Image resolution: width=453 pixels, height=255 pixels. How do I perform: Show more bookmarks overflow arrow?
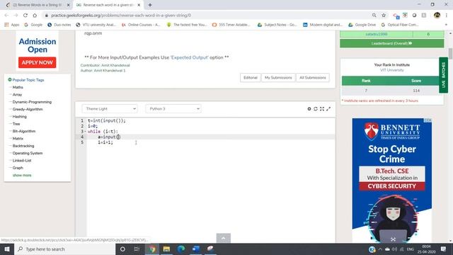[446, 25]
